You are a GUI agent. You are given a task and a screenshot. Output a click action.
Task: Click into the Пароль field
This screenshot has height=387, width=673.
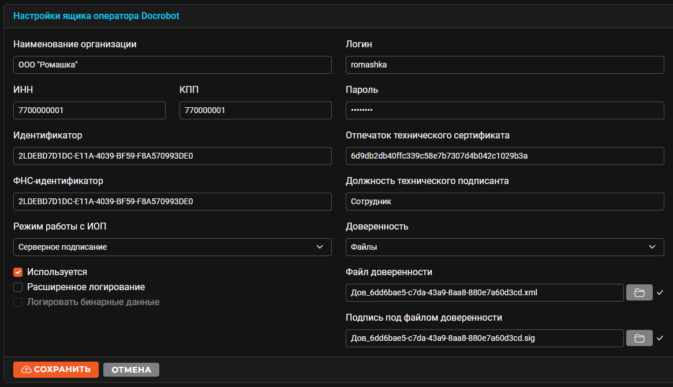(504, 110)
